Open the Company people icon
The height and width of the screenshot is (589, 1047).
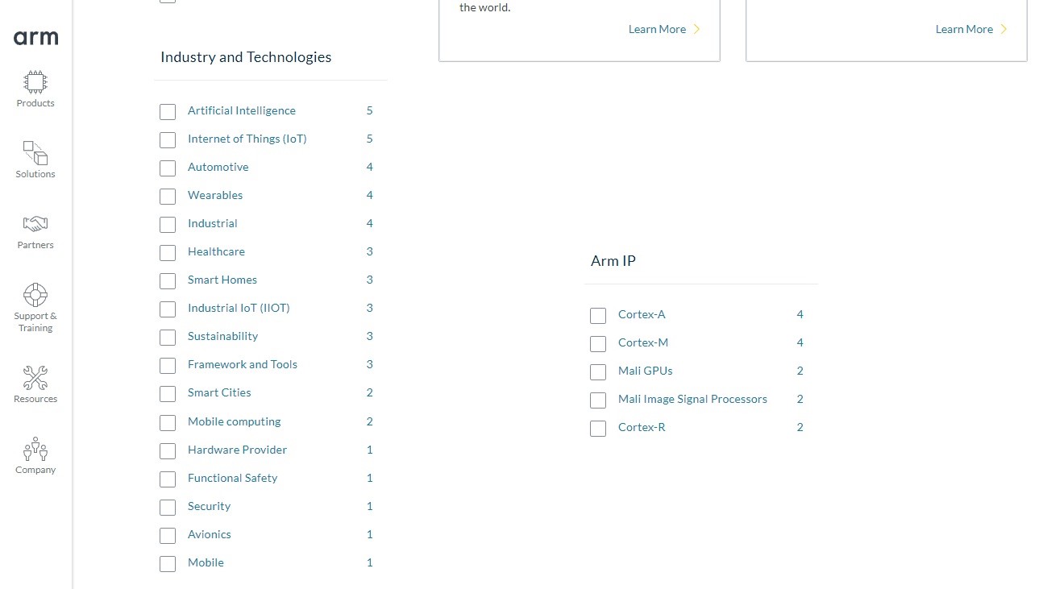35,449
